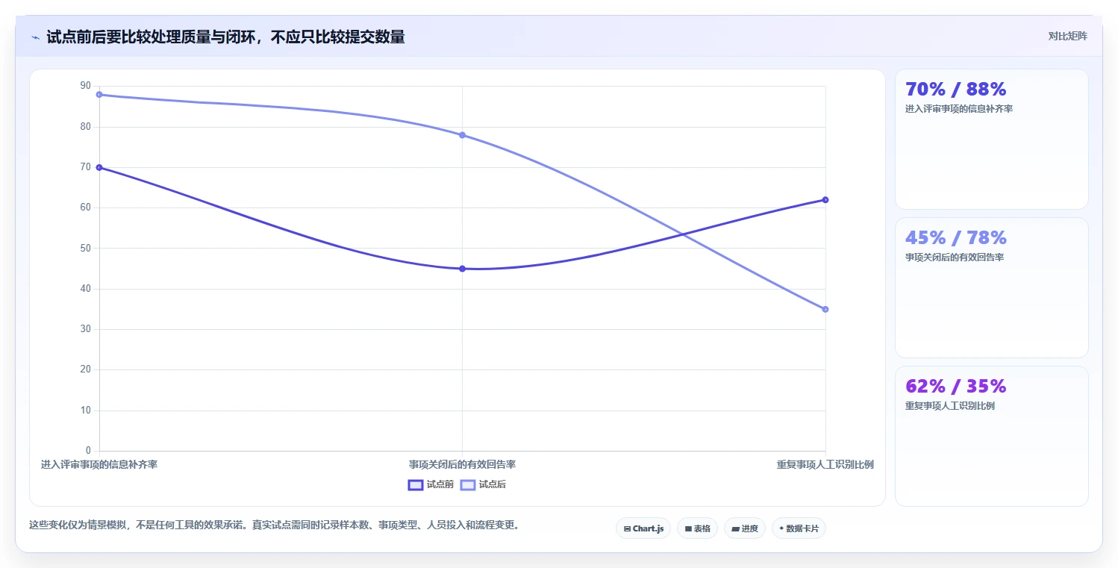This screenshot has height=568, width=1118.
Task: Click 试点前 data point at 62
Action: point(825,199)
